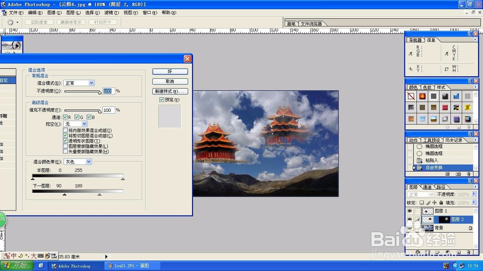This screenshot has height=271, width=483.
Task: Switch to the 动作 tab
Action: 413,140
